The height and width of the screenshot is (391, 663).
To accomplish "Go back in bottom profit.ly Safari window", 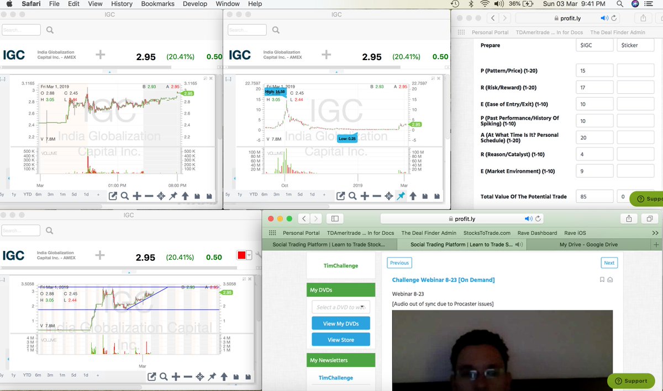I will (303, 218).
